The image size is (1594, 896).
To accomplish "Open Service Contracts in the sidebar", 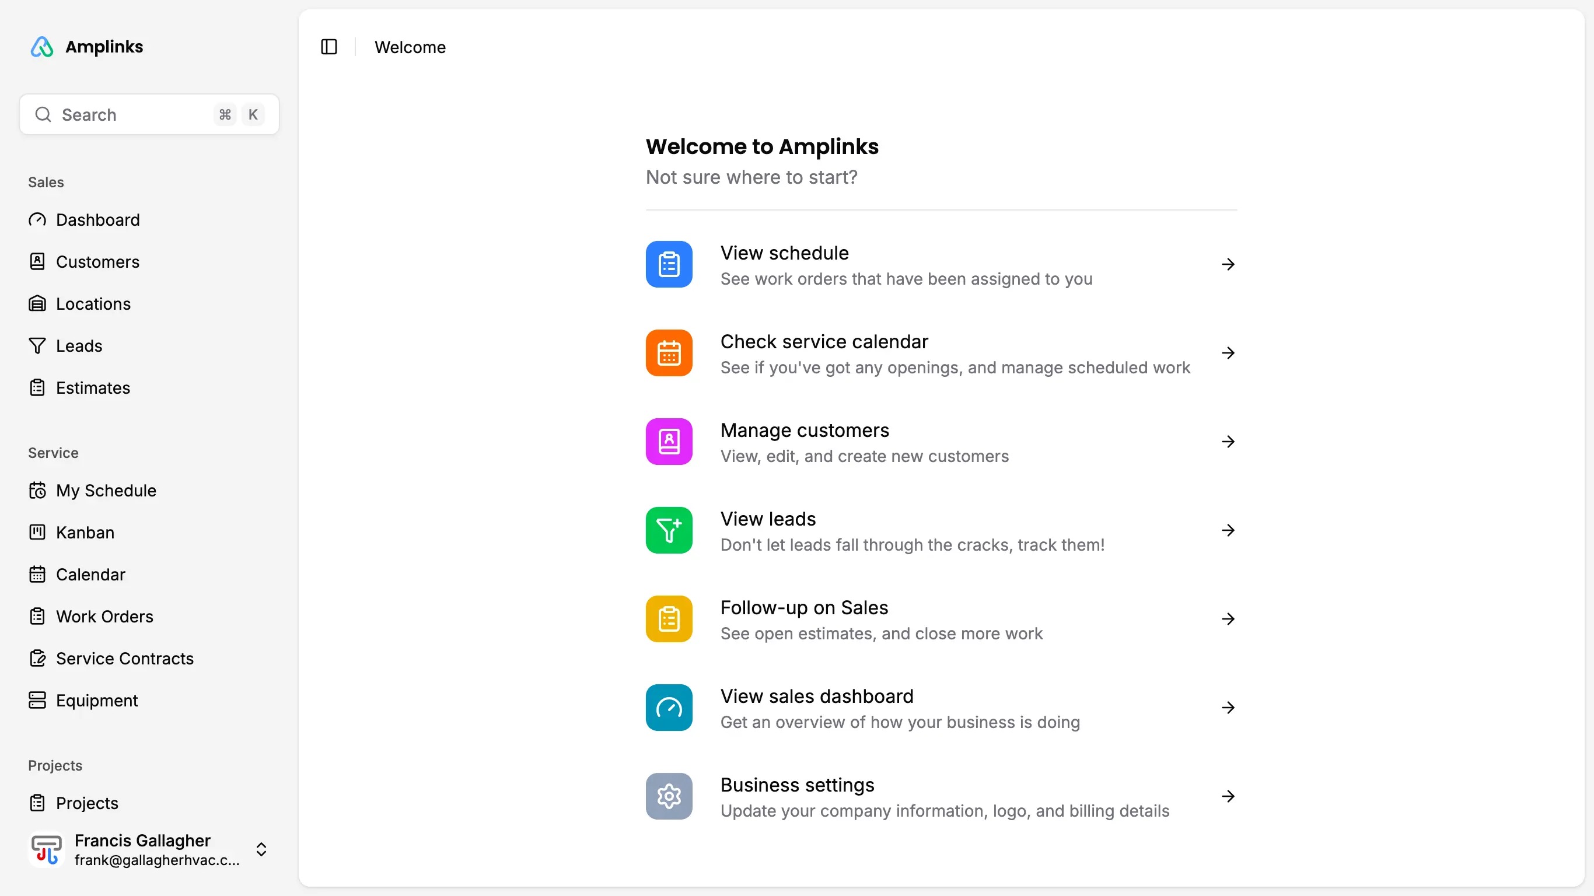I will coord(124,659).
